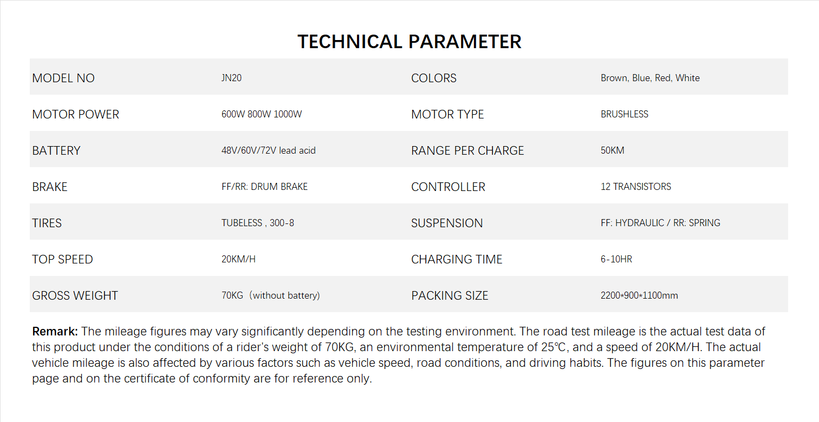Screen dimensions: 819x422
Task: Click the bold Remark: text
Action: (x=55, y=331)
